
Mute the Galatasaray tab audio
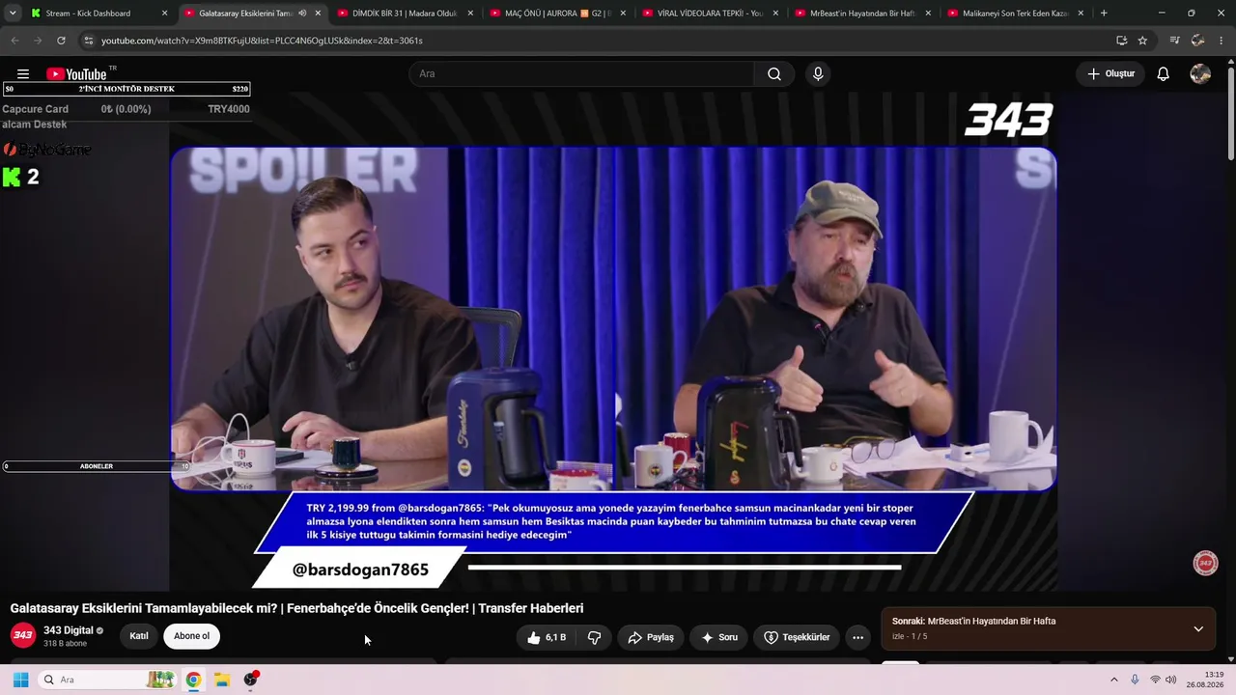(302, 14)
